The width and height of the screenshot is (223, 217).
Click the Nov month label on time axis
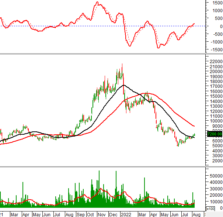coord(102,214)
